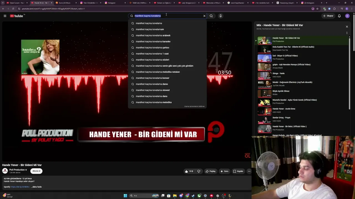Click the Soru ask button
This screenshot has height=199, width=355.
click(224, 171)
